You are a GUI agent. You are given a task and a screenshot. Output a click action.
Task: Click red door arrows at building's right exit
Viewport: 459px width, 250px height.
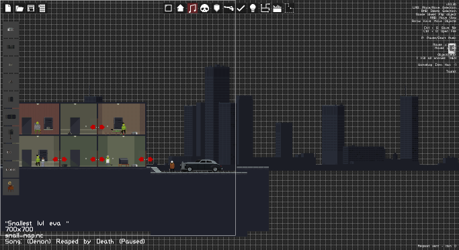coord(146,159)
